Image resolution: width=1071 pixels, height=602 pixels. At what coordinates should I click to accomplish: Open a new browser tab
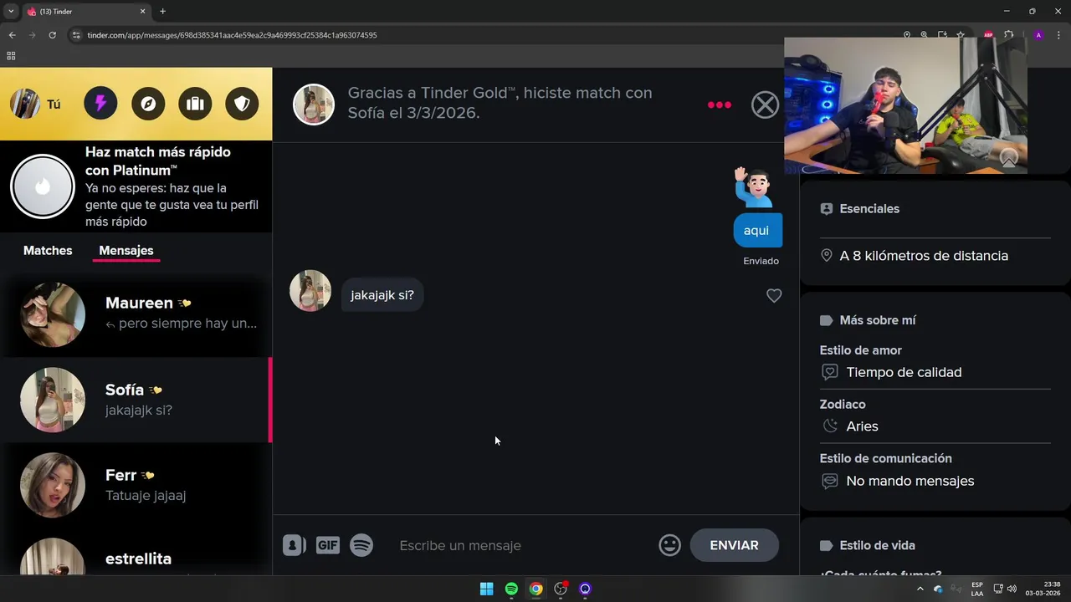click(162, 11)
